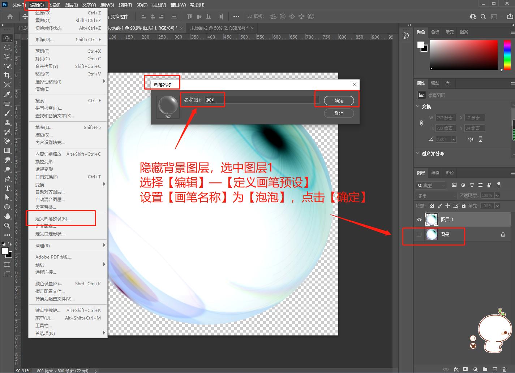The image size is (515, 373).
Task: Open the 不透明度 opacity dropdown arrow
Action: 497,195
